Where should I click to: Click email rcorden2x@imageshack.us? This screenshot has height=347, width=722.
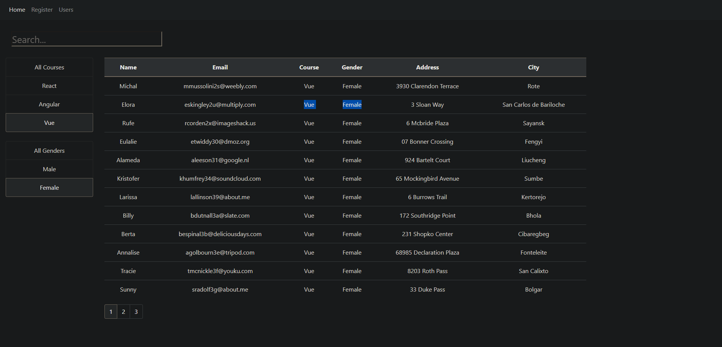pyautogui.click(x=220, y=123)
